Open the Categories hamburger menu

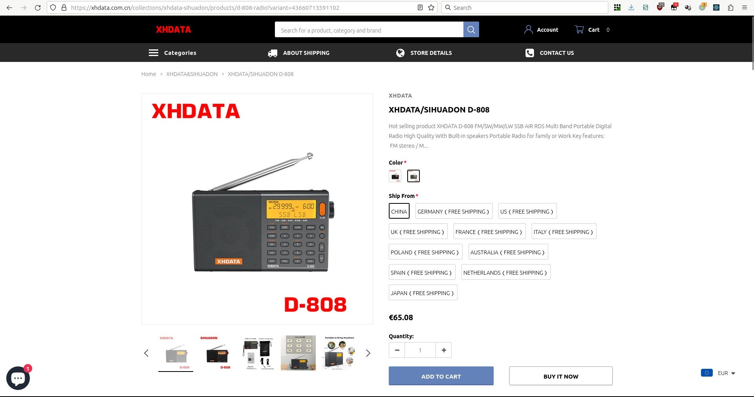point(154,53)
